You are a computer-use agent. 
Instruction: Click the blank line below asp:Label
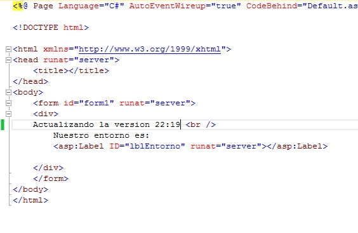[x=183, y=157]
